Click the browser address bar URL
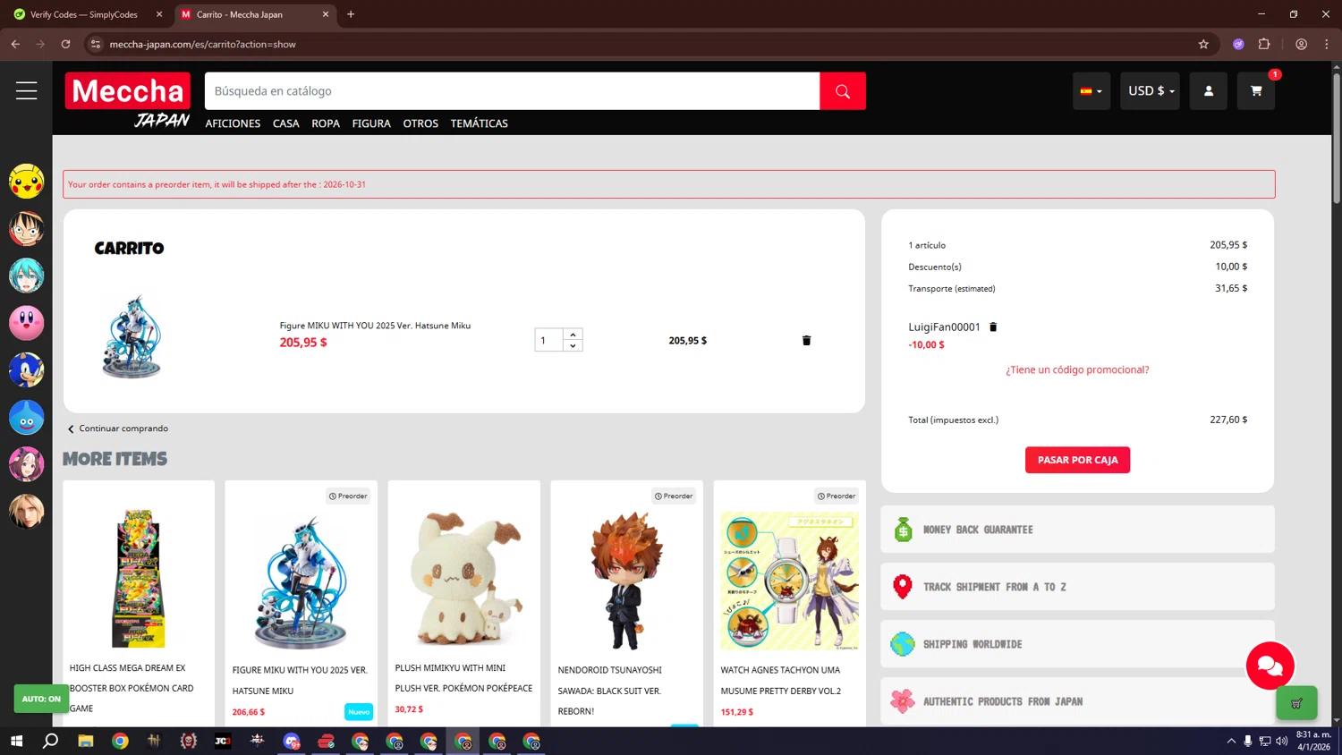 [x=203, y=44]
